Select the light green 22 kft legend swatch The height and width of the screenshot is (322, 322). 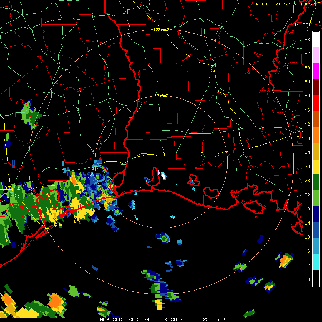point(316,198)
